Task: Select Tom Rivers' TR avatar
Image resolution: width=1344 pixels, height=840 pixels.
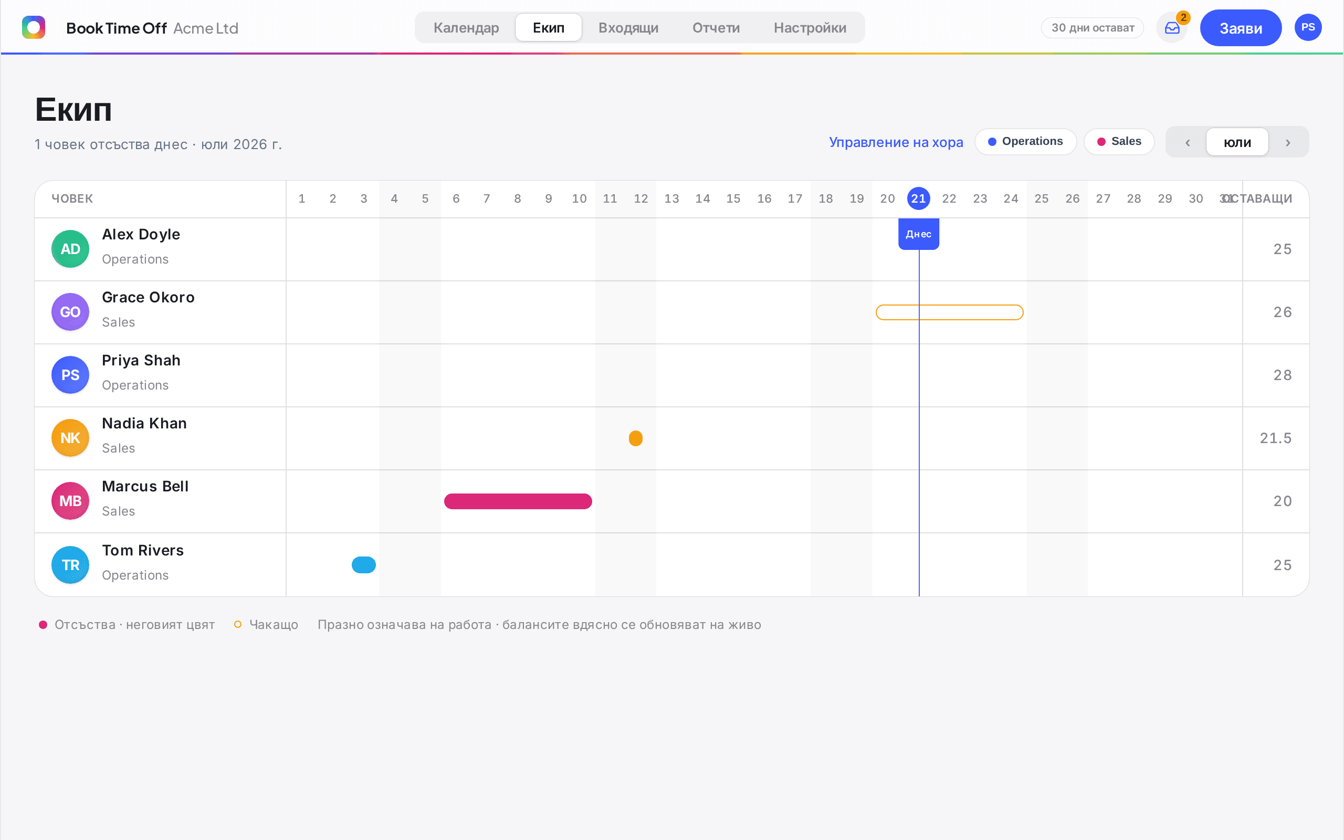Action: click(x=70, y=564)
